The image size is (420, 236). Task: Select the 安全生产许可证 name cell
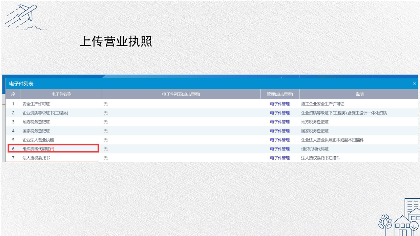pyautogui.click(x=36, y=104)
